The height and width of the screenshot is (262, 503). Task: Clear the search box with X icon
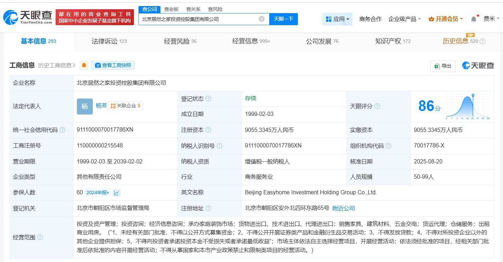point(261,19)
